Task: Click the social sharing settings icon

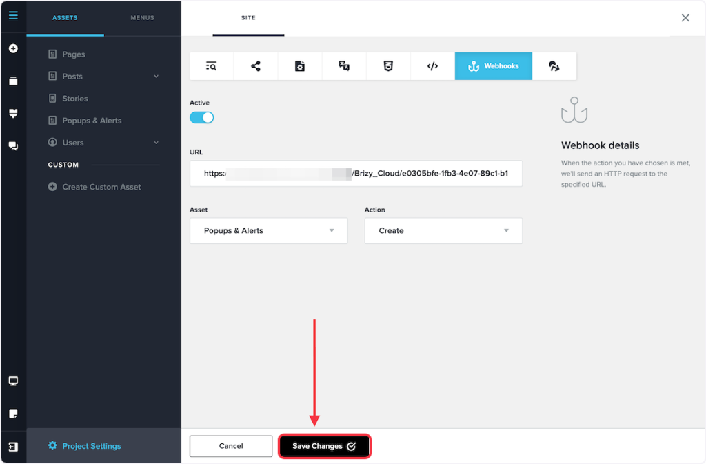Action: coord(256,66)
